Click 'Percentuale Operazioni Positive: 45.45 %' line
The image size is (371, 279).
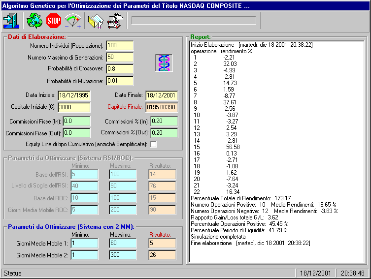239,223
